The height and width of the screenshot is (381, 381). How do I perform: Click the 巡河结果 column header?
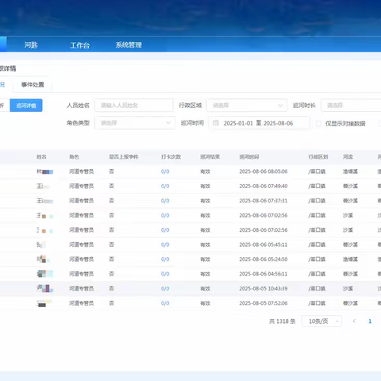pos(210,157)
